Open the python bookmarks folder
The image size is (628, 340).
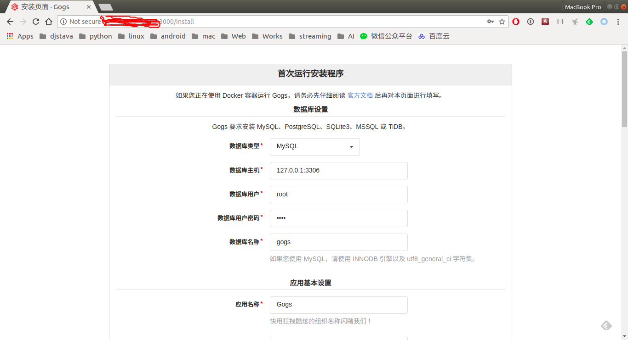click(96, 36)
